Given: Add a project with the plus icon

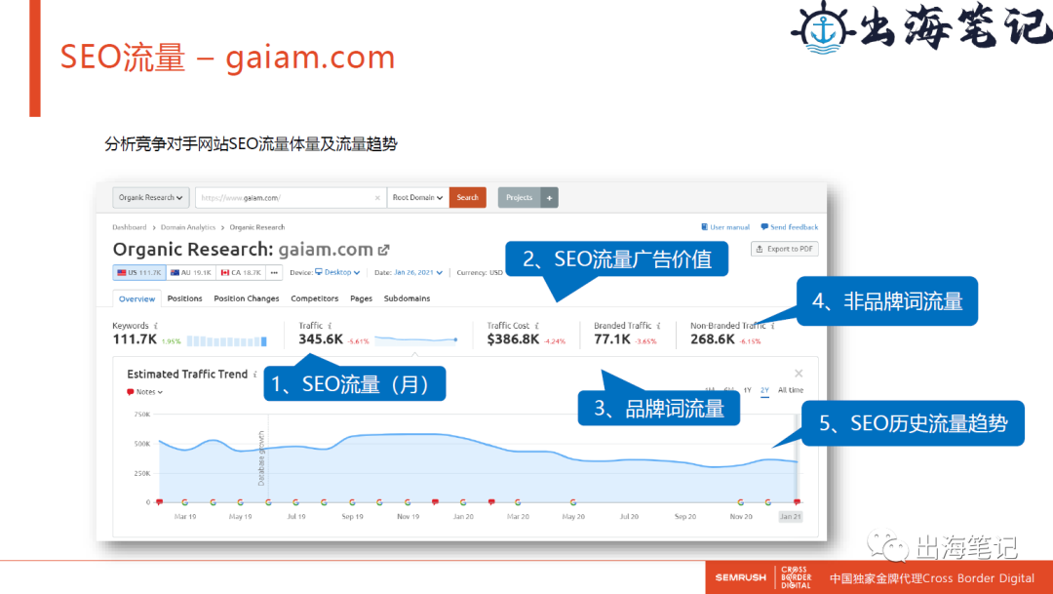Looking at the screenshot, I should coord(549,198).
